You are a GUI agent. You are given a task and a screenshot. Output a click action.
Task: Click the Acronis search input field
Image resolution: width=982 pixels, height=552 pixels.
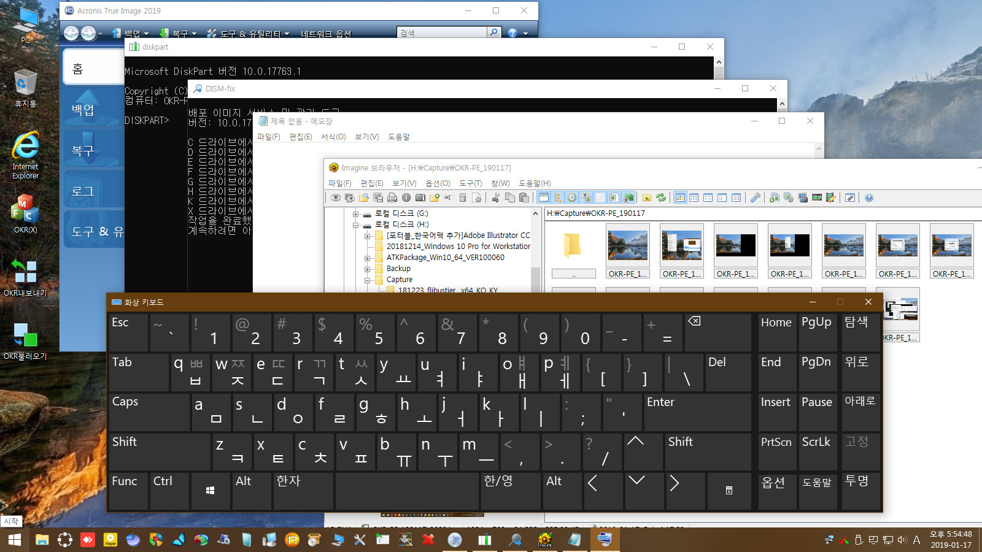442,33
